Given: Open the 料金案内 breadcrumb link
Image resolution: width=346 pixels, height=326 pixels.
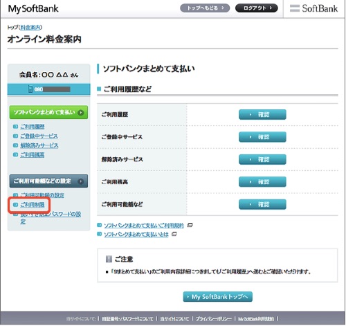Looking at the screenshot, I should 30,28.
